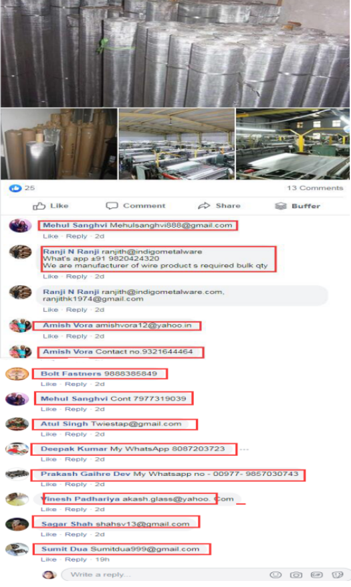Click the blue thumbs-up reaction icon
This screenshot has width=351, height=587.
pyautogui.click(x=15, y=188)
